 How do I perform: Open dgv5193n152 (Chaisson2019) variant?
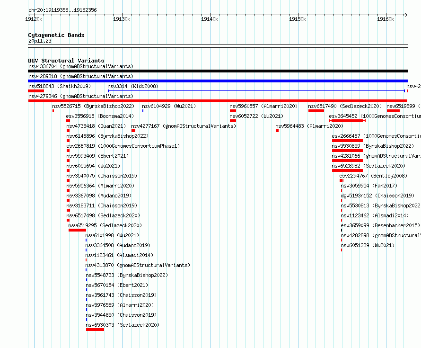[x=377, y=196]
